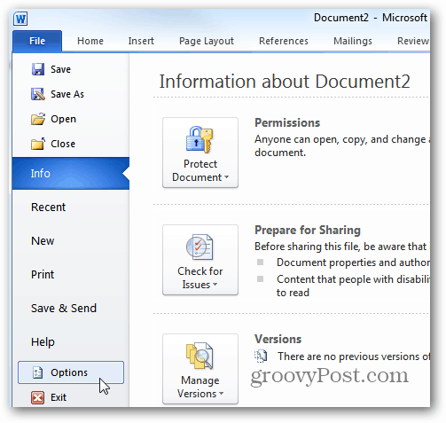The height and width of the screenshot is (423, 446).
Task: Expand the Check for Issues dropdown arrow
Action: [x=215, y=285]
